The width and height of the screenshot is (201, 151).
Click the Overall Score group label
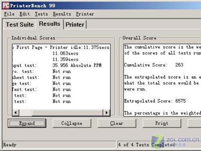tap(139, 38)
